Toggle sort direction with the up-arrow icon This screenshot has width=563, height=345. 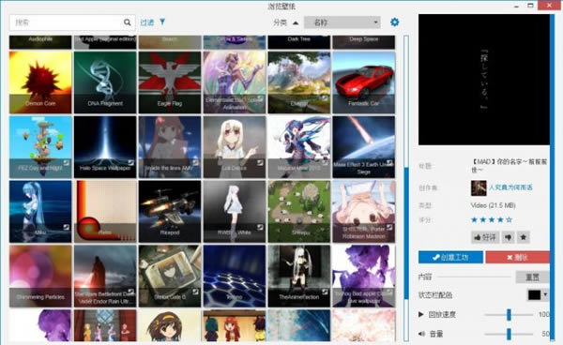point(296,22)
